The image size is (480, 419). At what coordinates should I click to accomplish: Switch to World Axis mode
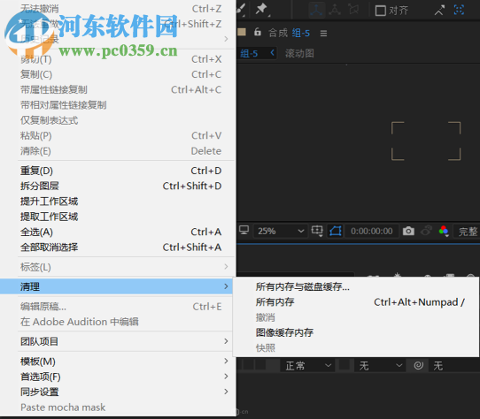pyautogui.click(x=335, y=10)
